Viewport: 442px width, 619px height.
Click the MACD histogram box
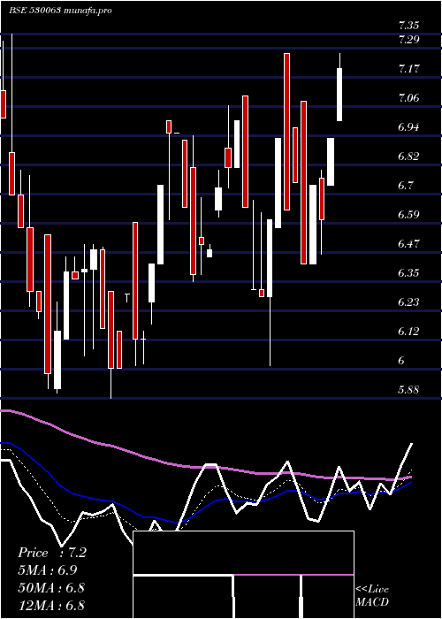point(243,575)
